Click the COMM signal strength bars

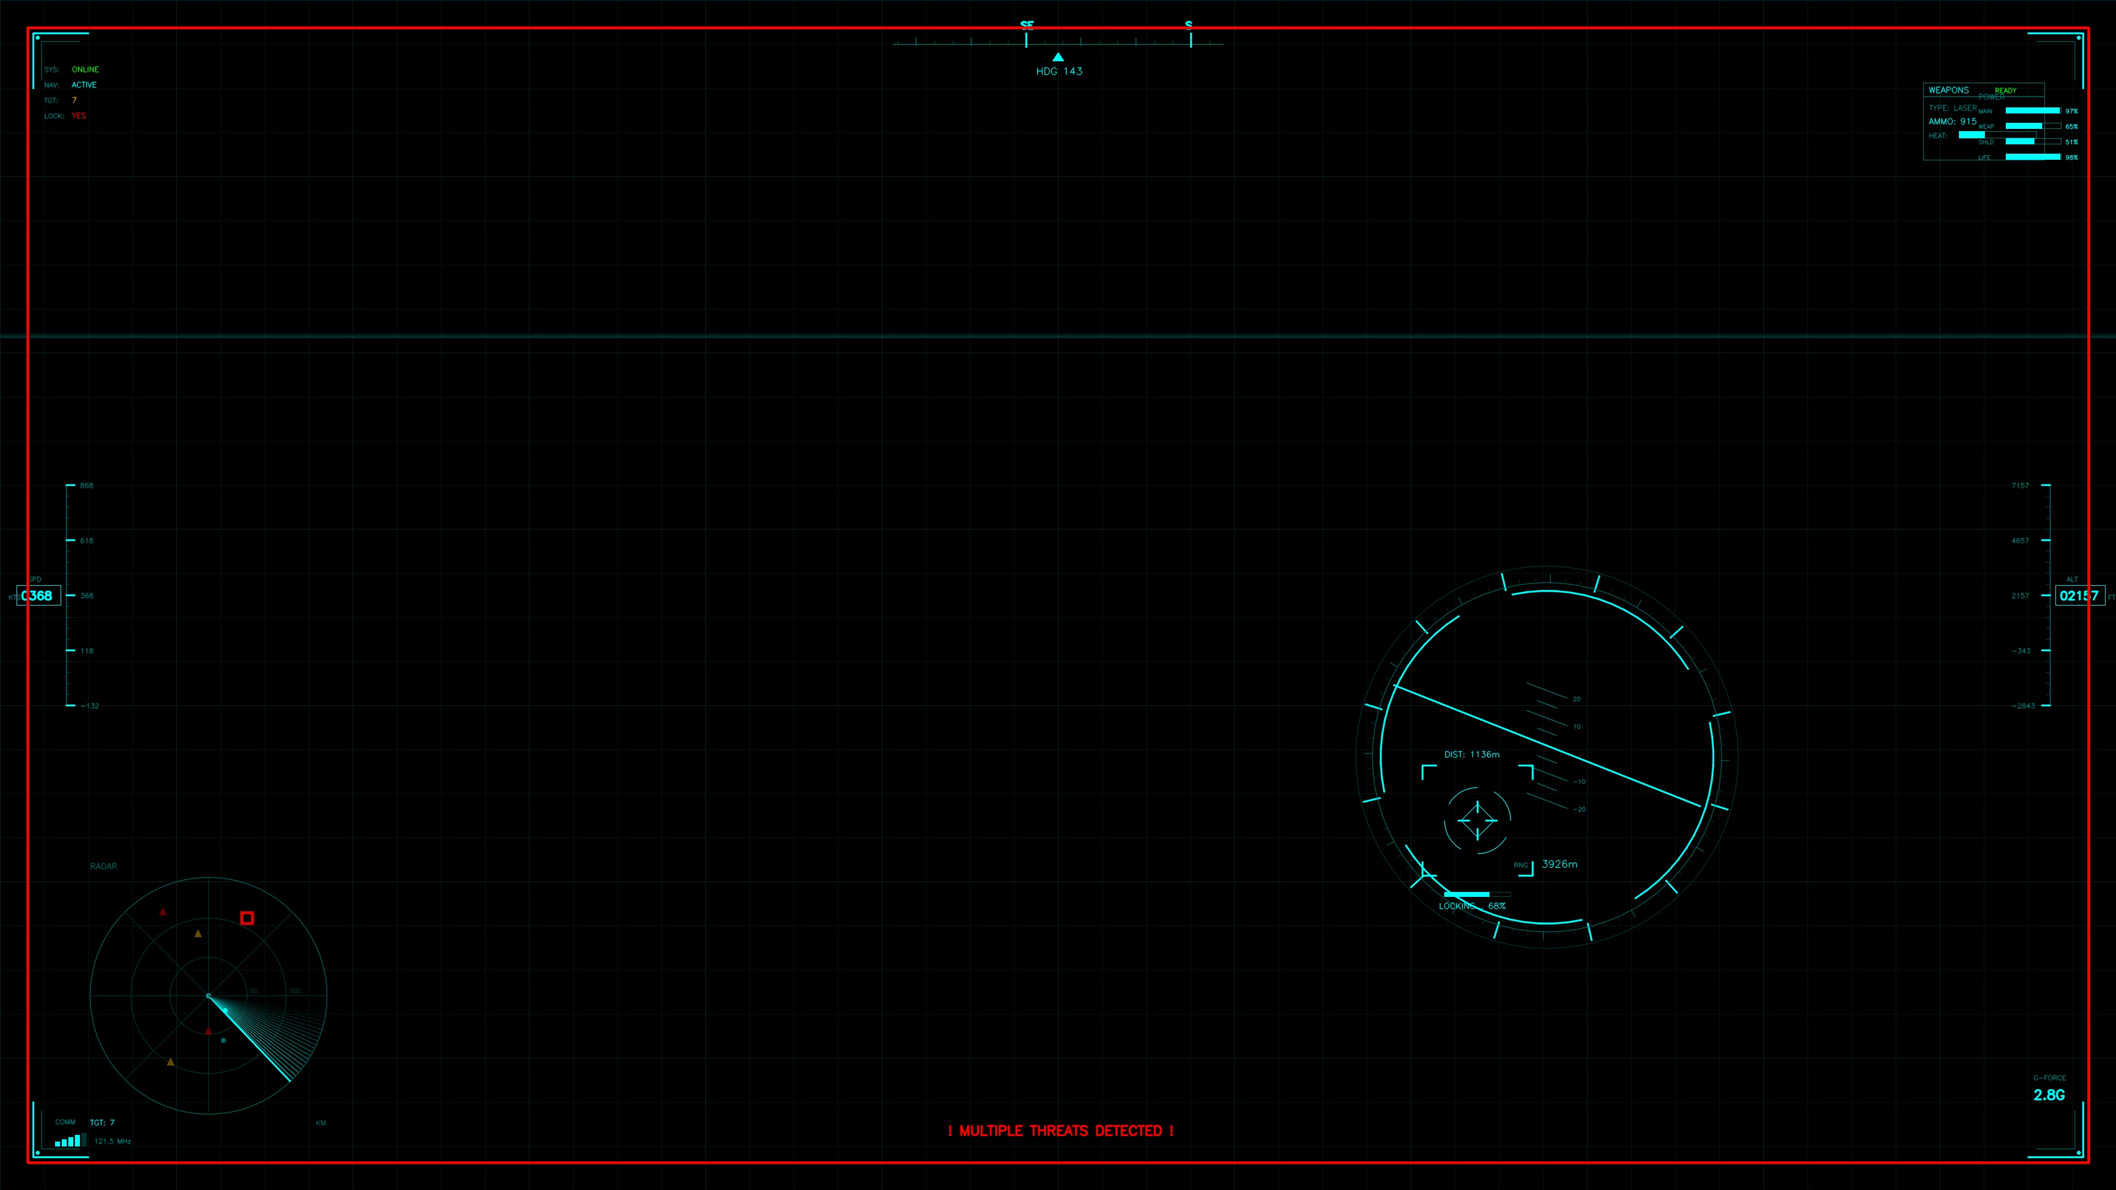[x=70, y=1140]
